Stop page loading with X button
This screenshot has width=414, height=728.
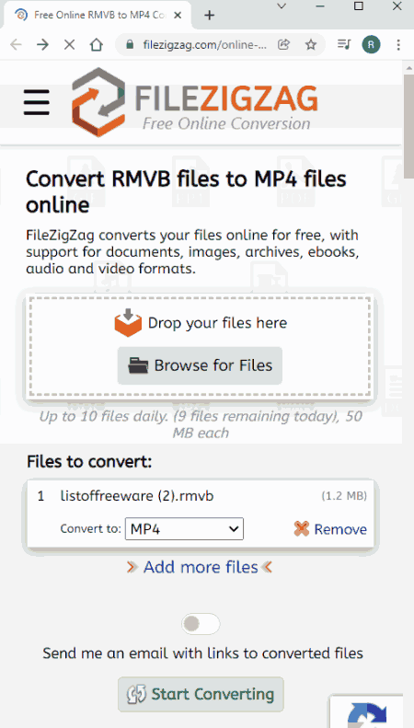tap(69, 44)
